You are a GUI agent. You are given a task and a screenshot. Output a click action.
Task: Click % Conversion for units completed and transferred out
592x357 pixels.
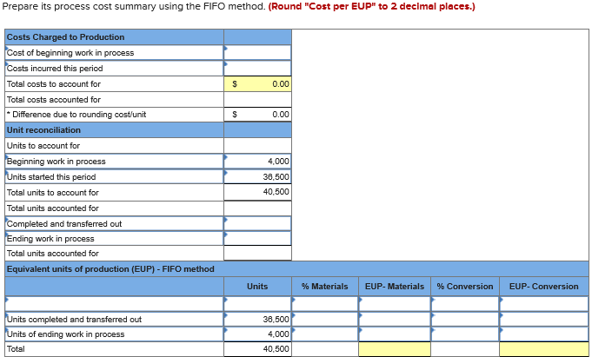[465, 320]
